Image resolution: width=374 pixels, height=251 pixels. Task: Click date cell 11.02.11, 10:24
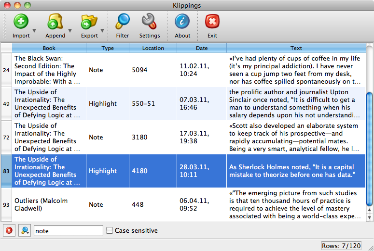pos(202,70)
